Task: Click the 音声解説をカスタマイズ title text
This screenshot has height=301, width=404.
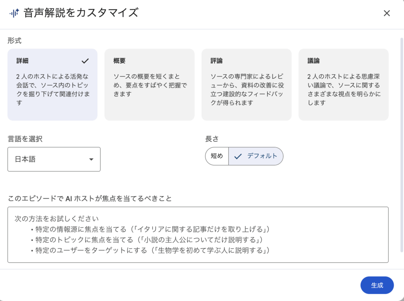Action: (x=81, y=13)
